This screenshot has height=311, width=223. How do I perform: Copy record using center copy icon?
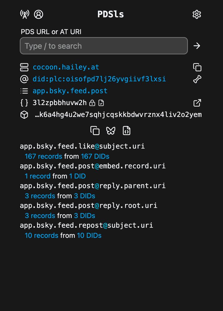point(95,131)
